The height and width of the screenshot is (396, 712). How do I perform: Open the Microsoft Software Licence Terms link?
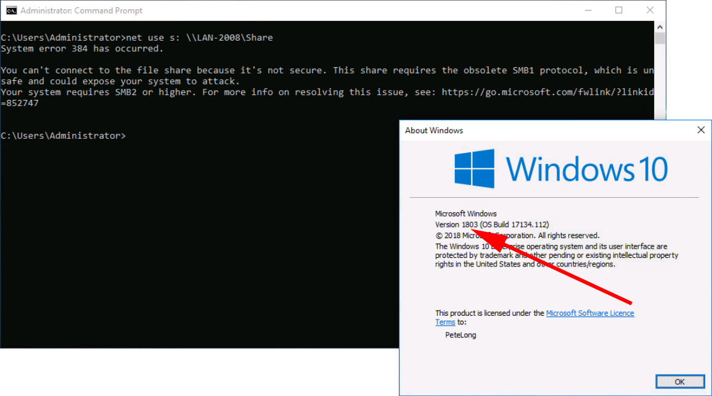[x=590, y=313]
